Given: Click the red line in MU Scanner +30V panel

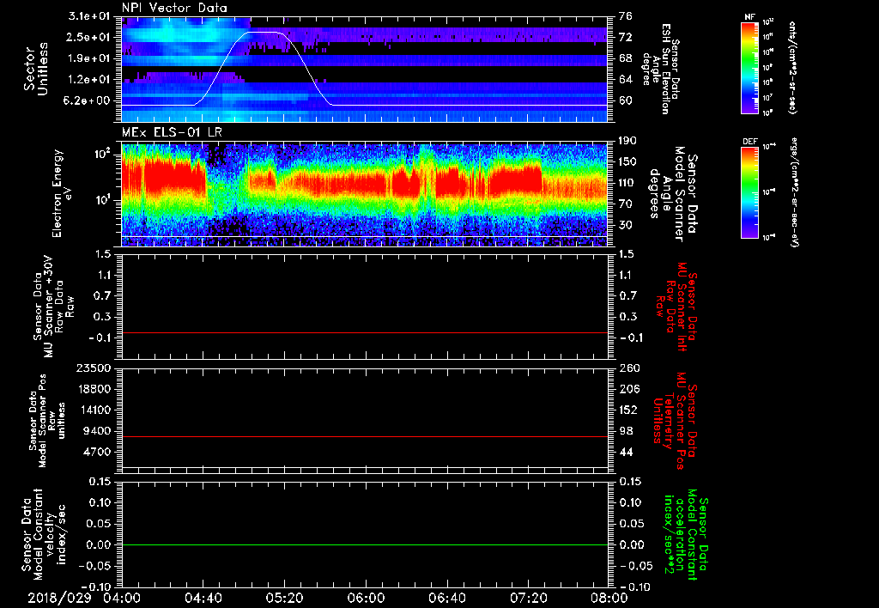Looking at the screenshot, I should [x=365, y=332].
